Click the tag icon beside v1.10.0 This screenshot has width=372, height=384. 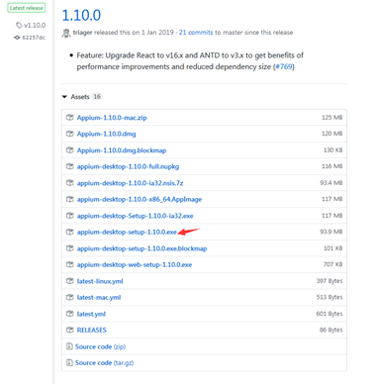point(20,25)
